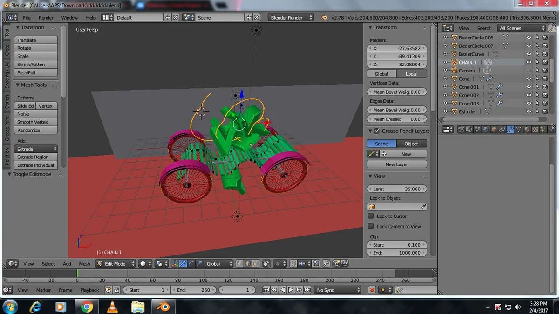Toggle selectability arrow for Cylinder
The height and width of the screenshot is (314, 559).
(537, 111)
